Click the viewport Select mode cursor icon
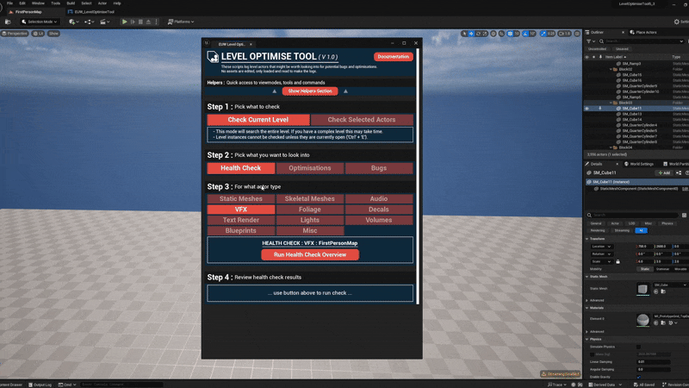The image size is (689, 388). click(x=464, y=34)
